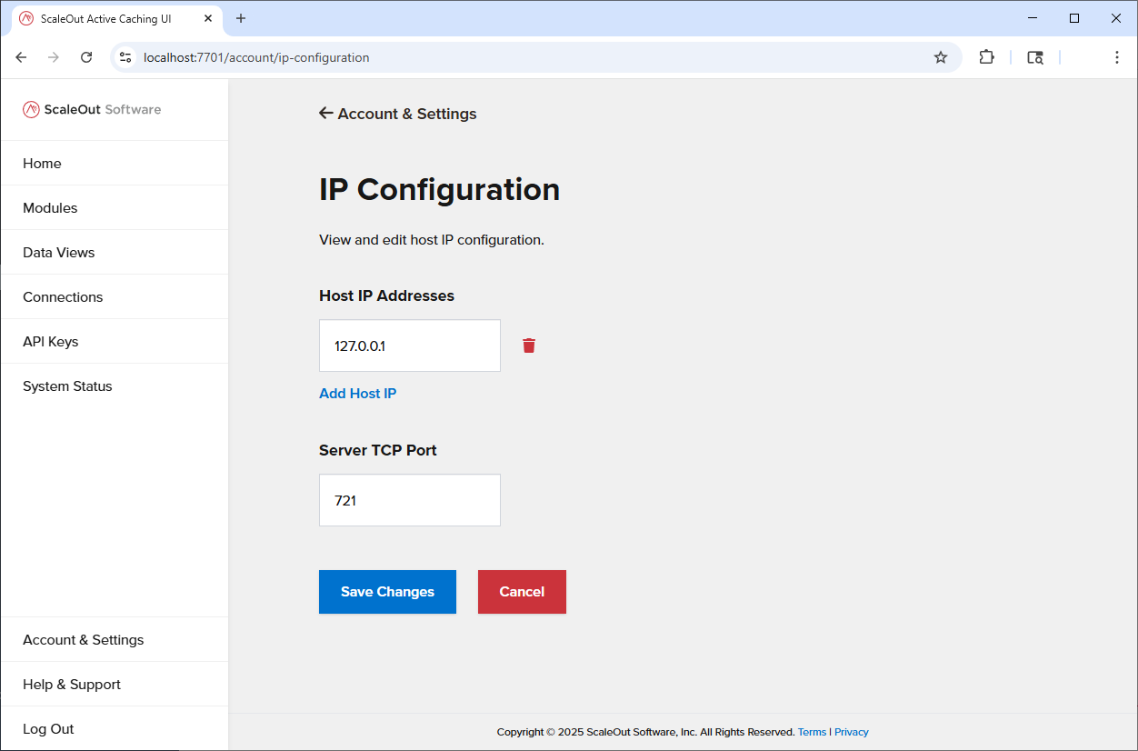Click the Add Host IP link
The image size is (1138, 751).
(x=357, y=394)
